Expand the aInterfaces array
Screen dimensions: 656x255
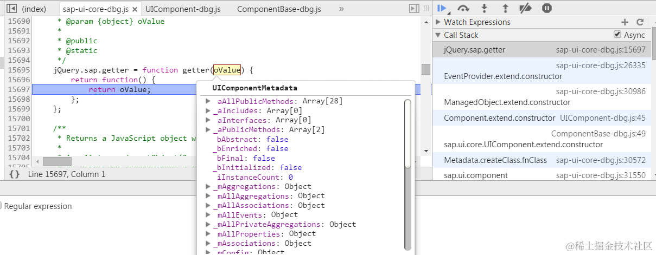pos(208,120)
